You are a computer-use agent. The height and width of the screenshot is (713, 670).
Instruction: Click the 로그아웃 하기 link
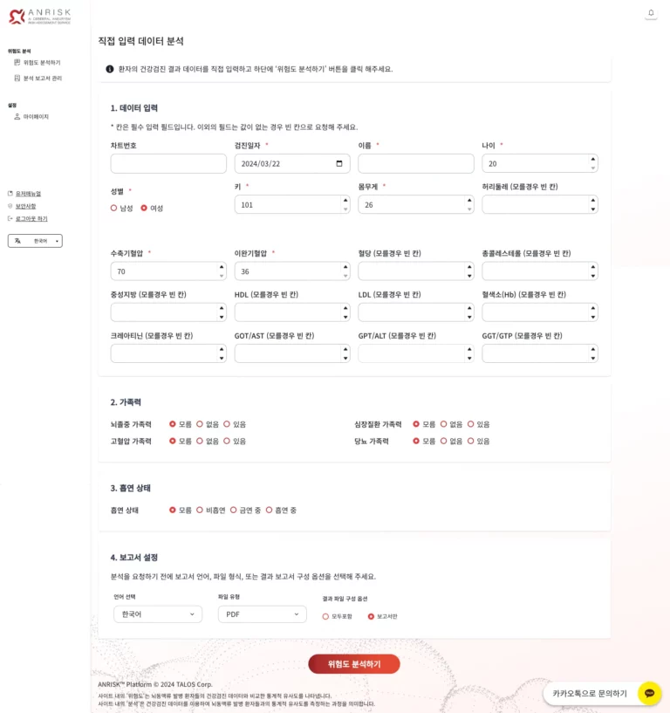[x=31, y=218]
